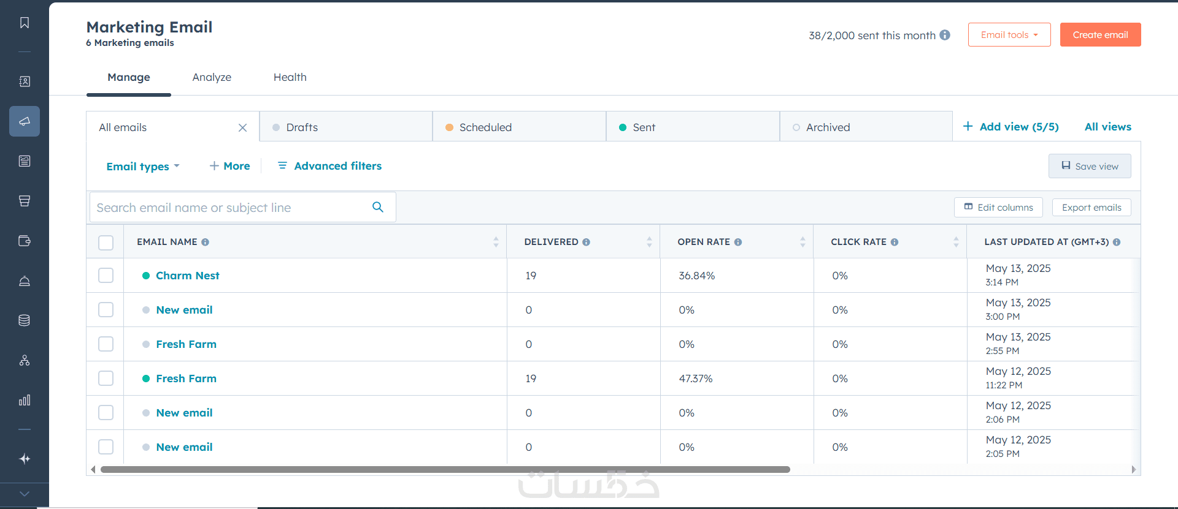This screenshot has width=1178, height=509.
Task: Select the Scheduled view tab
Action: click(519, 127)
